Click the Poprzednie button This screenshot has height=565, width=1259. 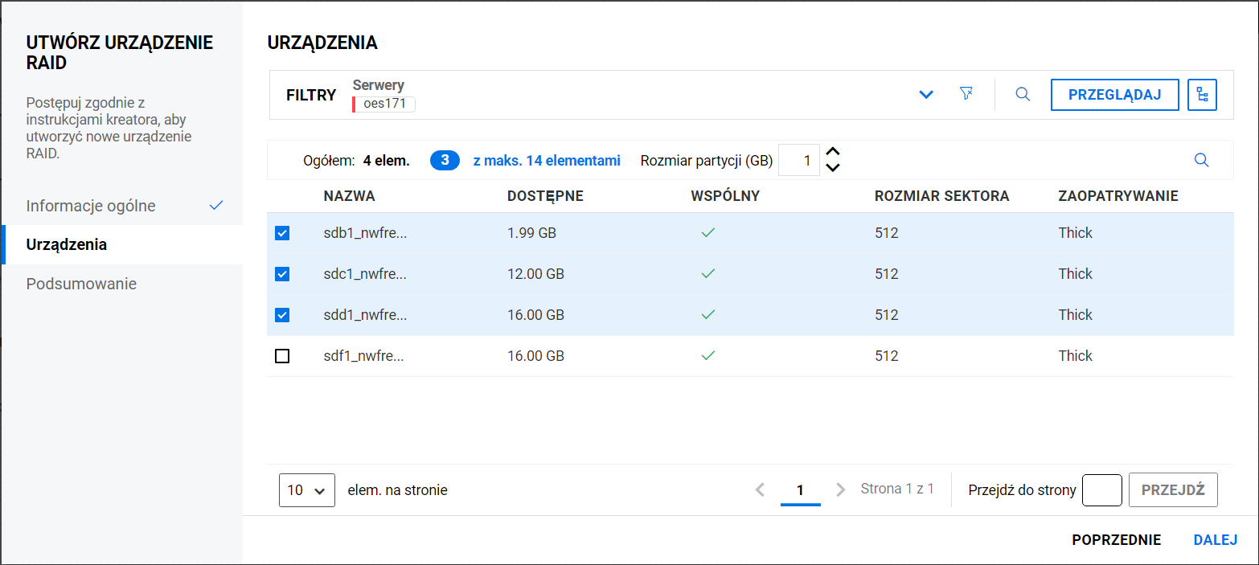coord(1116,540)
